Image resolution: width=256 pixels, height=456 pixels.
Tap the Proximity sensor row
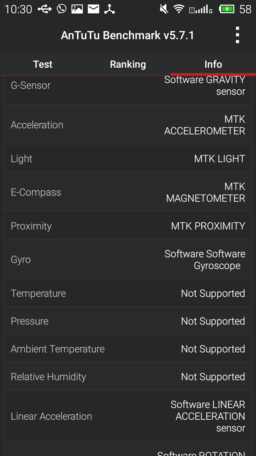pyautogui.click(x=128, y=226)
